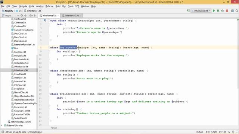Run with coverage icon in toolbar
Image resolution: width=239 pixels, height=134 pixels.
223,11
